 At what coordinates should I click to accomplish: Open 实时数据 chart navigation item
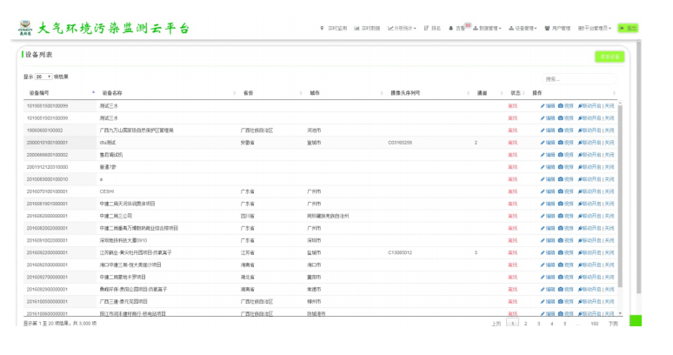pyautogui.click(x=366, y=28)
